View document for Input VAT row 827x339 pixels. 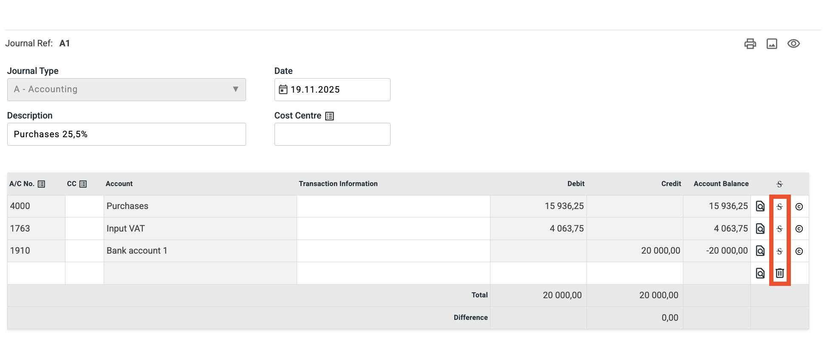coord(760,229)
